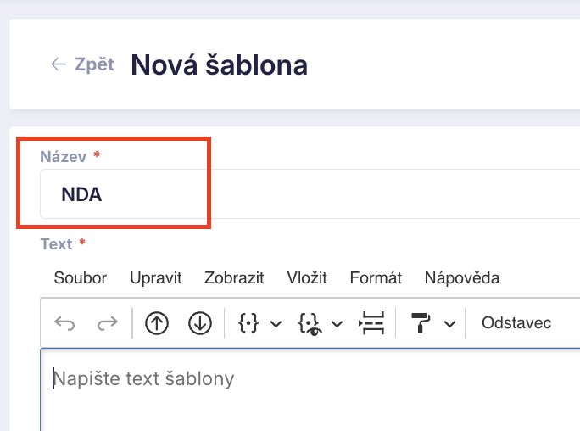Click the curly braces variable icon
Viewport: 580px width, 431px height.
click(x=248, y=323)
